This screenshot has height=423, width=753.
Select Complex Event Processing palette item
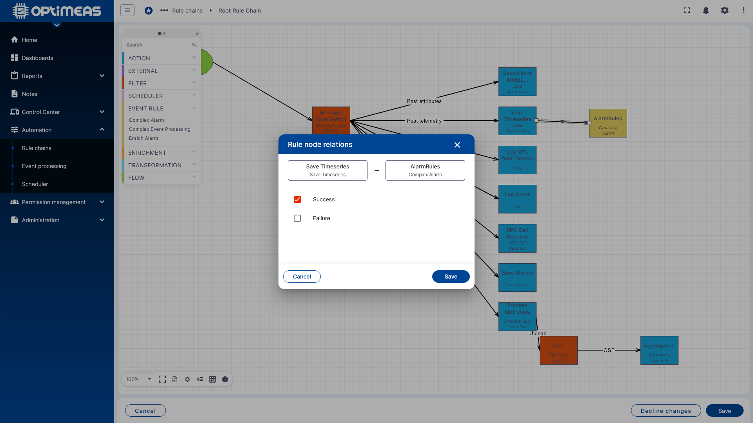click(x=160, y=129)
